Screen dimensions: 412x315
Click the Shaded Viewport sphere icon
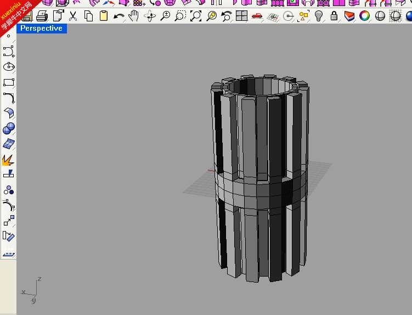coord(380,16)
